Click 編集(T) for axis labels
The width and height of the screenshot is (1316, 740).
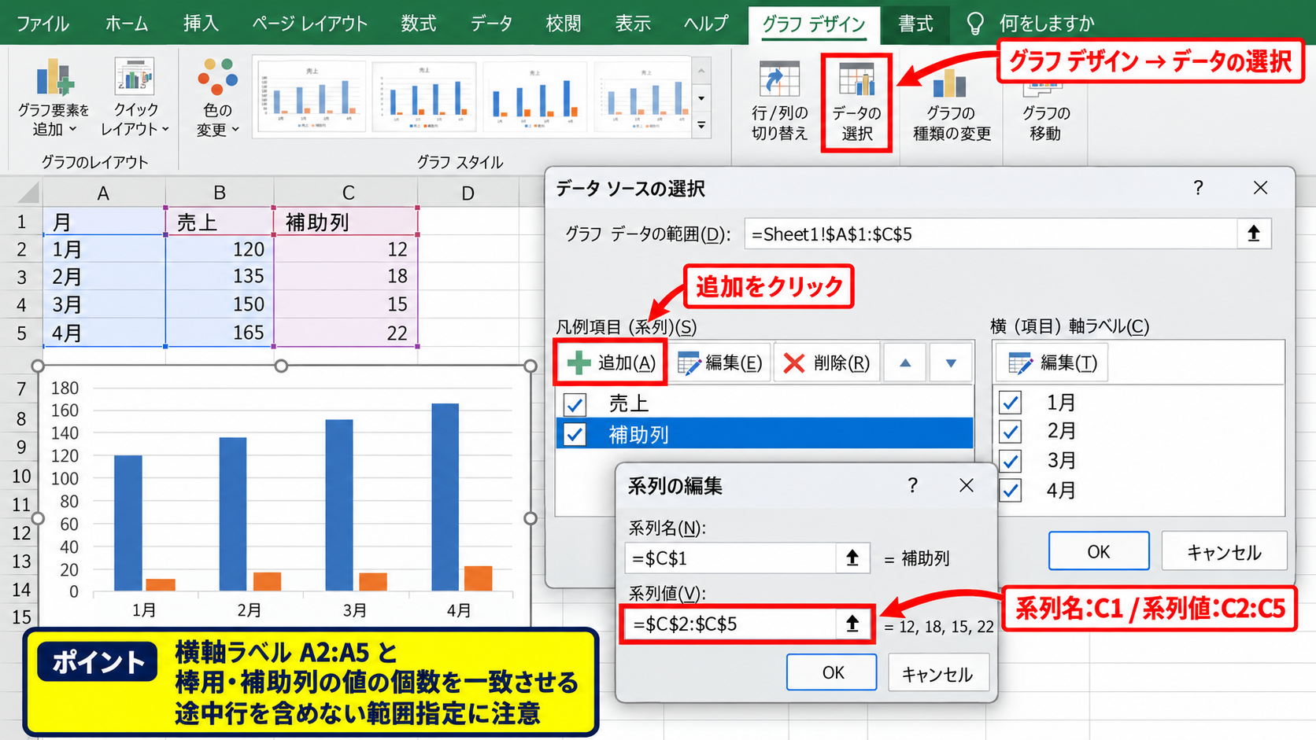point(1052,363)
